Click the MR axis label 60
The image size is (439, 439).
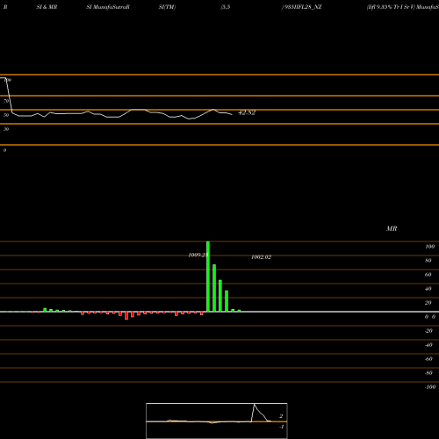[428, 275]
